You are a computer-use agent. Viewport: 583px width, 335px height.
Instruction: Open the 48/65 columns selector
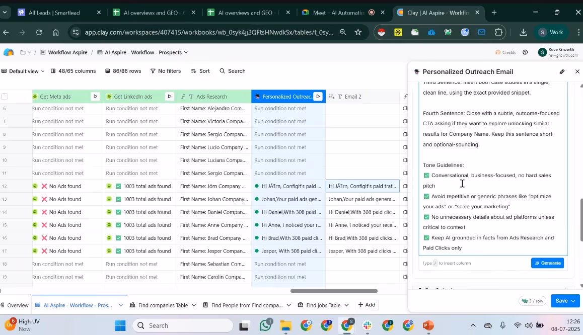[73, 71]
